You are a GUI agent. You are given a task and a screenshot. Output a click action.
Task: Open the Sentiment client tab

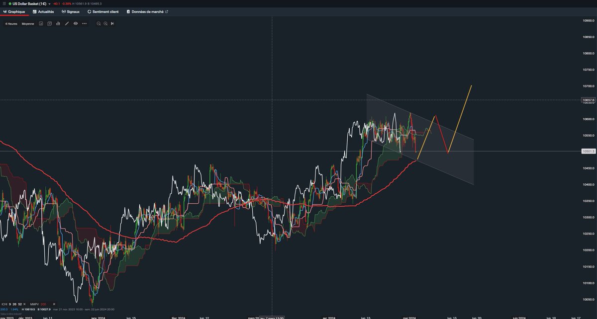[x=103, y=11]
